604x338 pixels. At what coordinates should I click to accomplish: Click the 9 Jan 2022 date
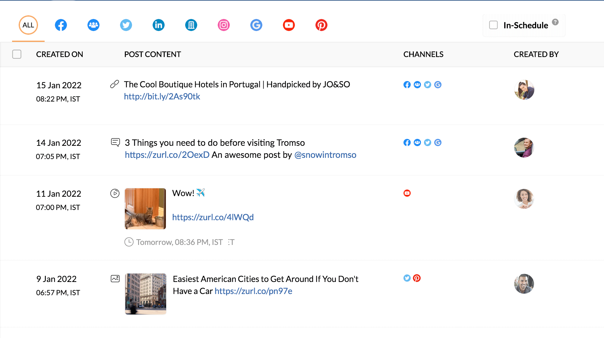tap(56, 279)
